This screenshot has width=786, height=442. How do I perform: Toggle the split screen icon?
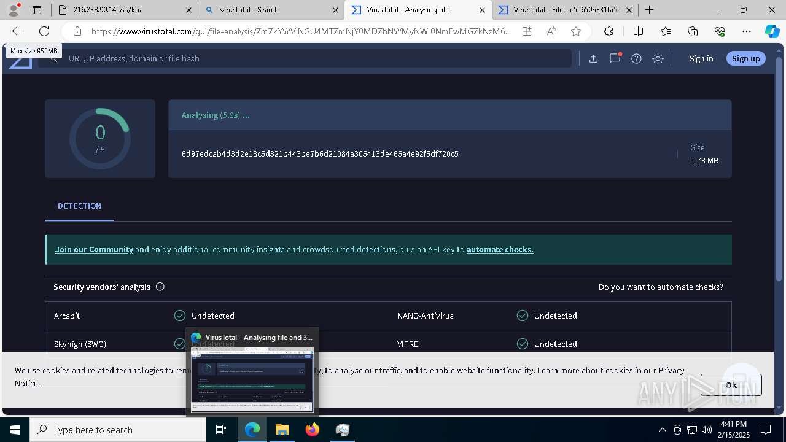click(638, 31)
